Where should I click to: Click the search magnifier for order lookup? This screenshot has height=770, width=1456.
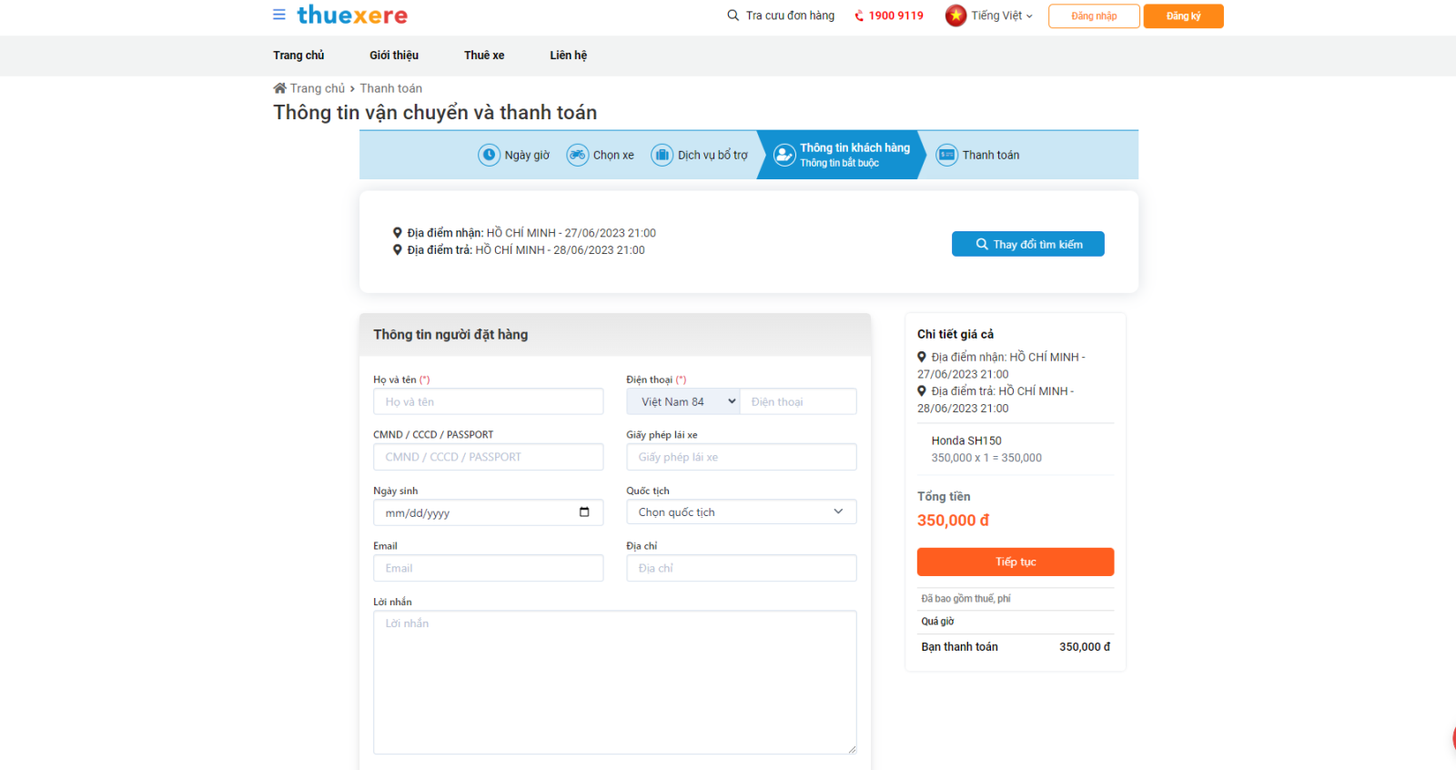point(733,15)
